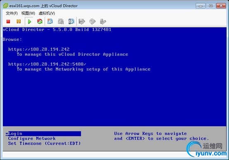The height and width of the screenshot is (160, 229).
Task: Click the Take Snapshot icon
Action: (50, 21)
